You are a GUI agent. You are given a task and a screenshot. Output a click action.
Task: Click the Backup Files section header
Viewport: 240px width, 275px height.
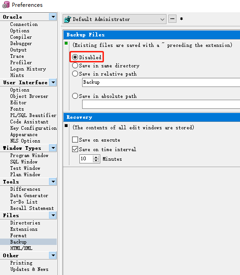(x=152, y=35)
